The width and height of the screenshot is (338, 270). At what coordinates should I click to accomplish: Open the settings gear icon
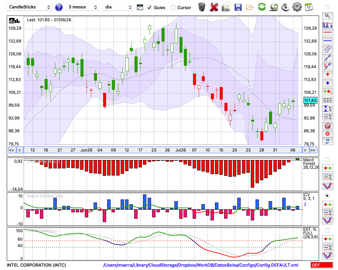click(x=297, y=7)
